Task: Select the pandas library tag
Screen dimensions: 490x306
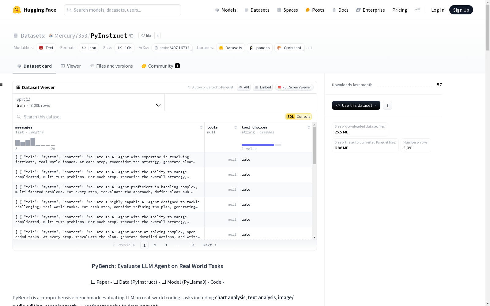Action: click(x=260, y=48)
